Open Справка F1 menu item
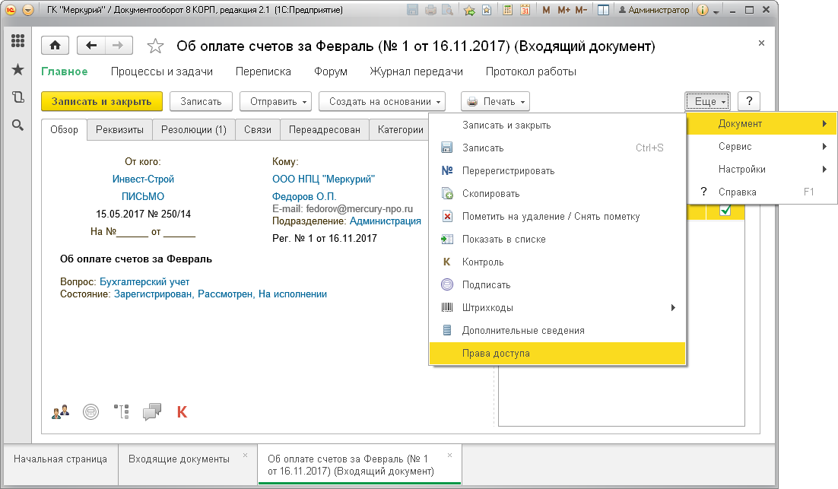 coord(761,192)
